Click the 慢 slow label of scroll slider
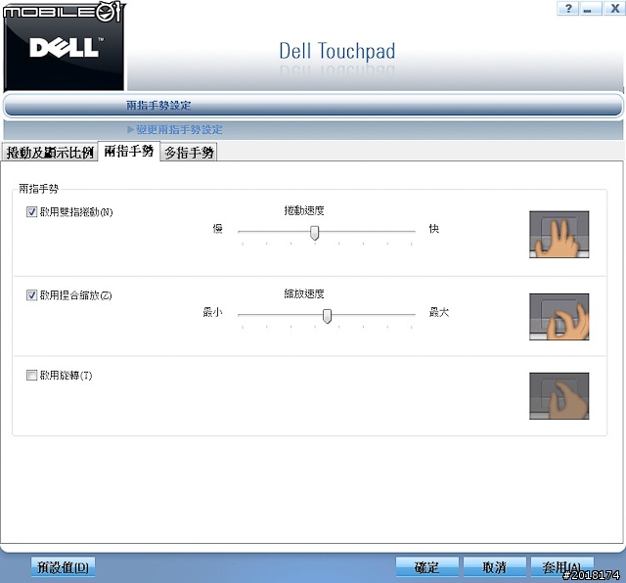626x583 pixels. [217, 229]
